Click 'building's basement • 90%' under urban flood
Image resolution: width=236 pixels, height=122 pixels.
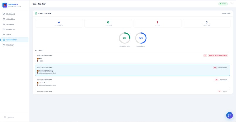click(x=47, y=85)
